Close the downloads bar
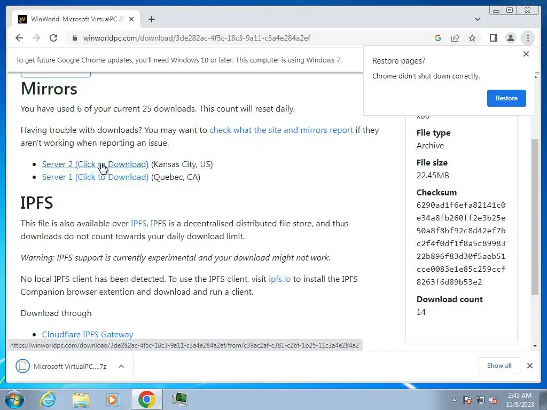This screenshot has height=410, width=547. click(x=529, y=366)
